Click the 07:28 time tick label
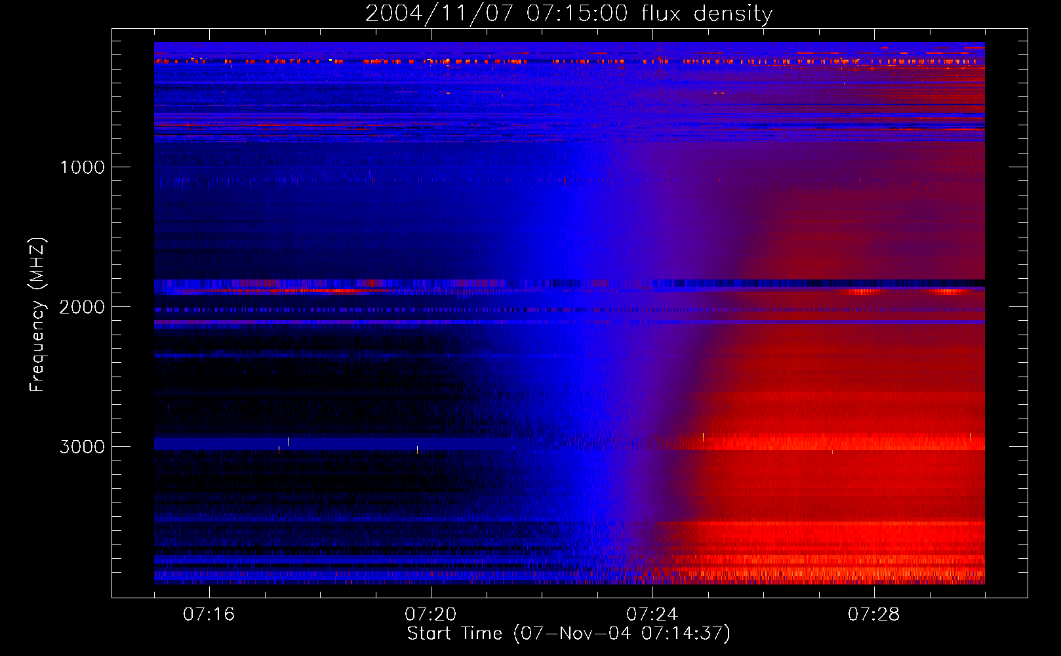This screenshot has height=656, width=1061. point(874,615)
